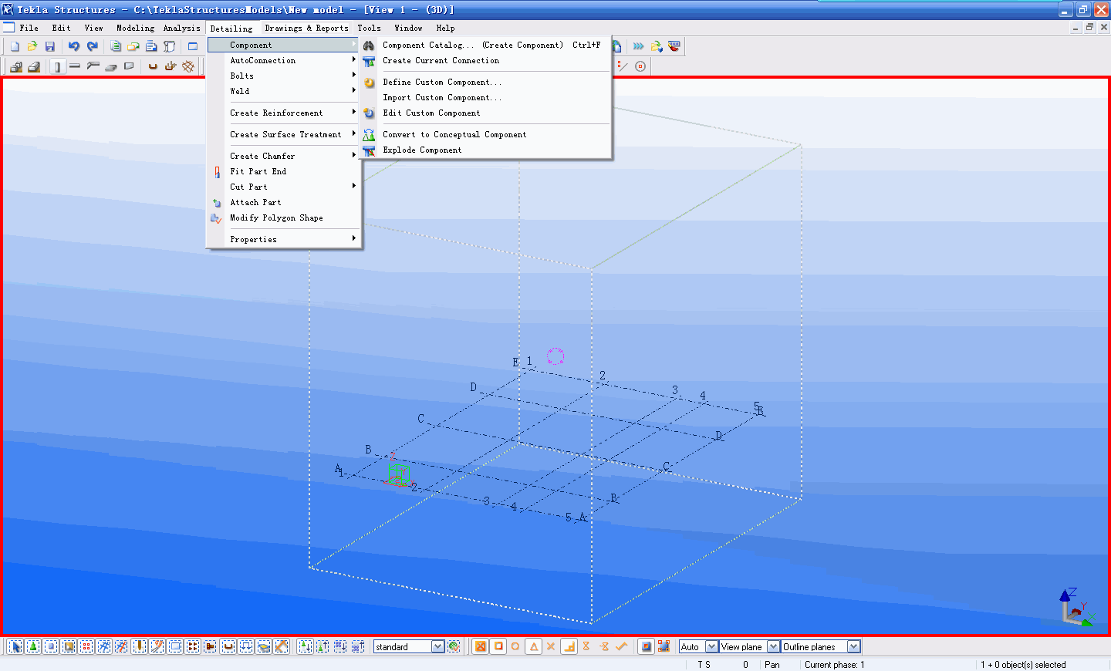Select the Create column tool
Screen dimensions: 1111x671
(x=58, y=66)
